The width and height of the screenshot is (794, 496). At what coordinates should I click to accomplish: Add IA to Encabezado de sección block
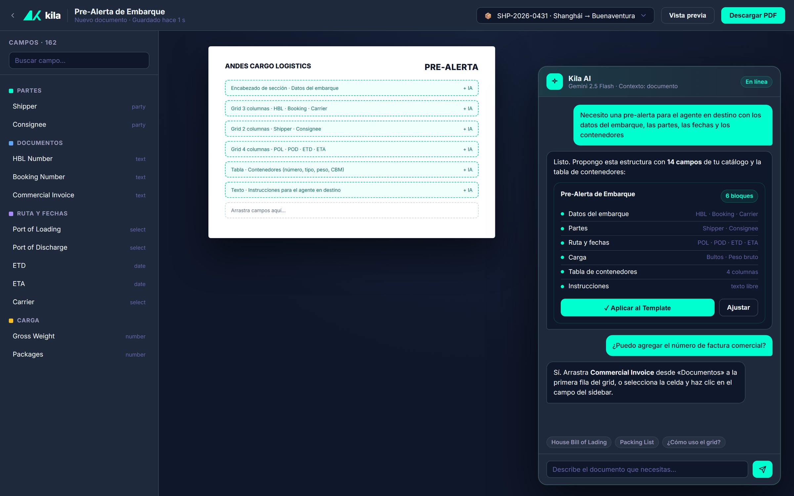click(x=467, y=88)
